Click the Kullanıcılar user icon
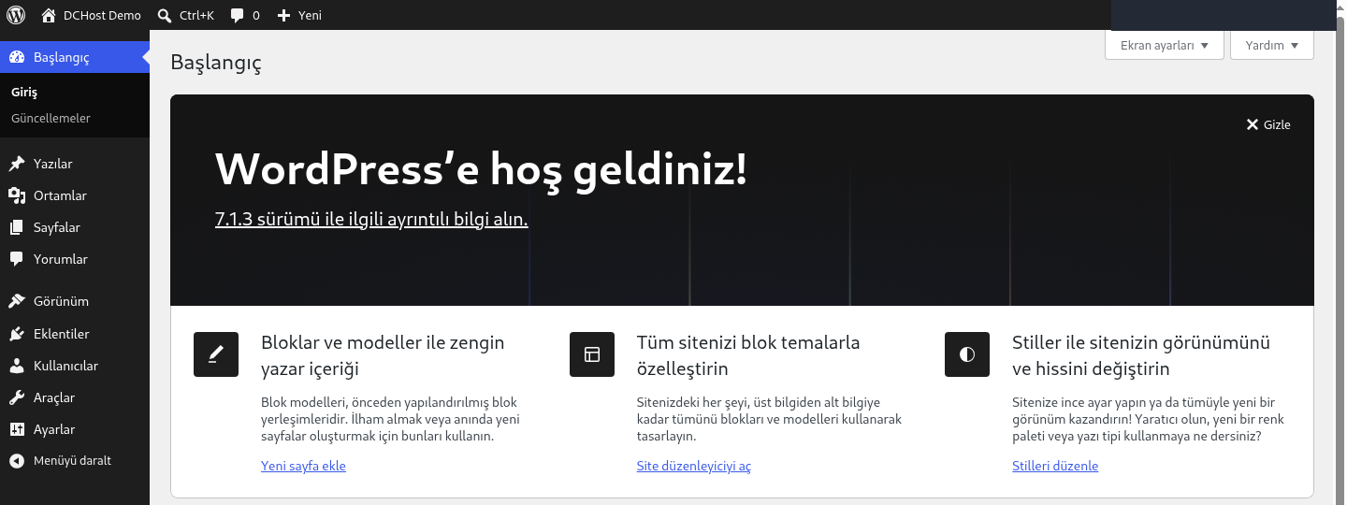Image resolution: width=1347 pixels, height=505 pixels. [x=17, y=366]
